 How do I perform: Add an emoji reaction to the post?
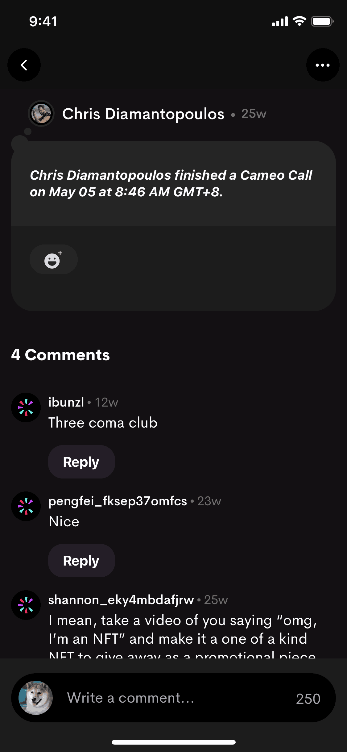tap(53, 259)
